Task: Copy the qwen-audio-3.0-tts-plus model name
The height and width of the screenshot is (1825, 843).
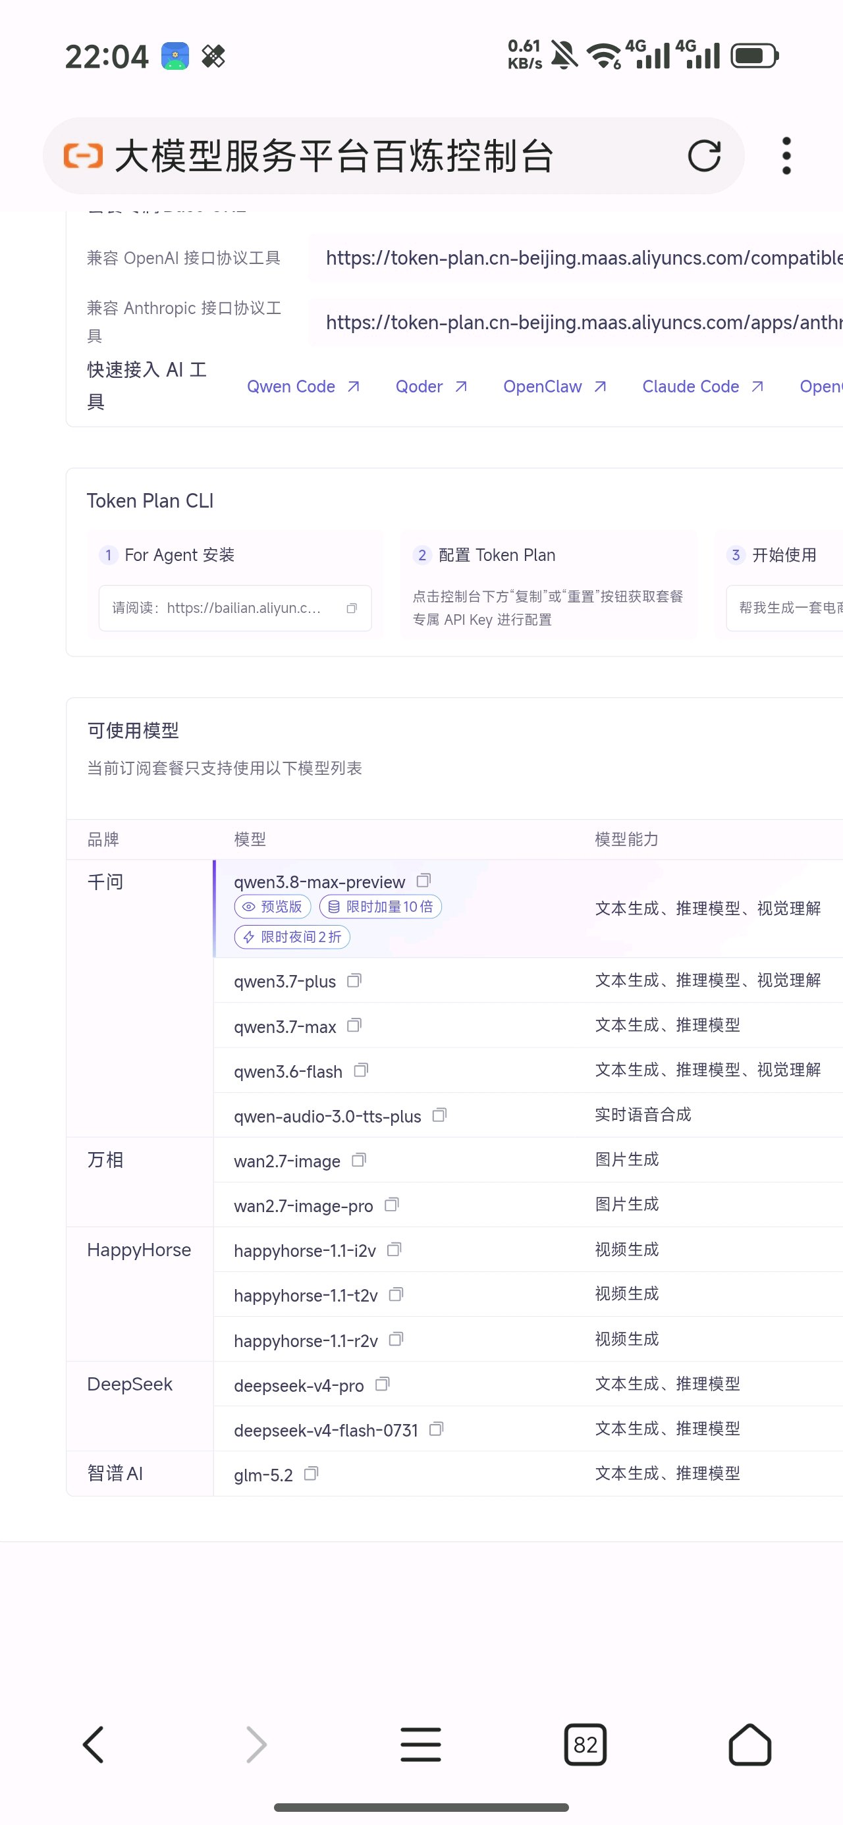Action: pyautogui.click(x=439, y=1115)
